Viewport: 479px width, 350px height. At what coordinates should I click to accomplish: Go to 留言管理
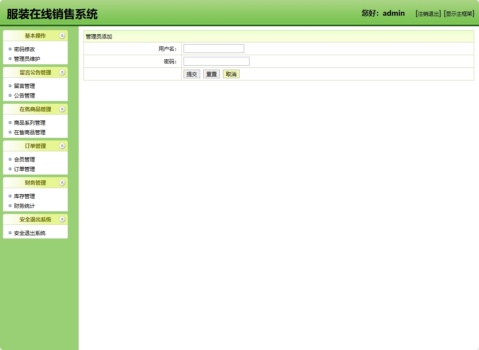click(x=24, y=86)
